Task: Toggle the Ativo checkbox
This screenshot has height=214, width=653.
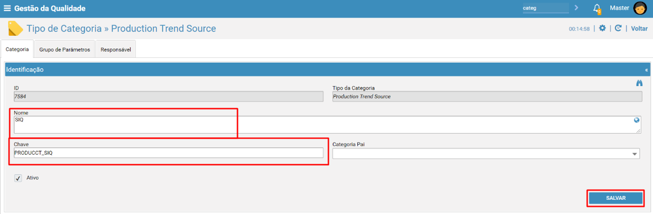Action: [x=18, y=178]
